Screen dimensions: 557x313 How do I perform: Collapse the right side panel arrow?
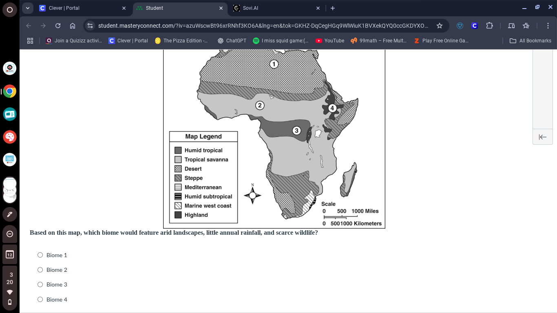(542, 137)
